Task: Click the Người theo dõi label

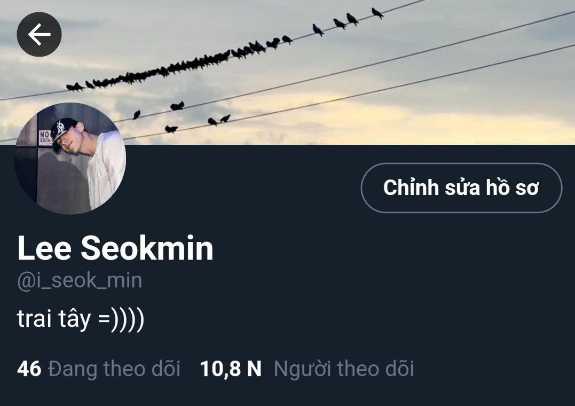Action: pyautogui.click(x=344, y=369)
